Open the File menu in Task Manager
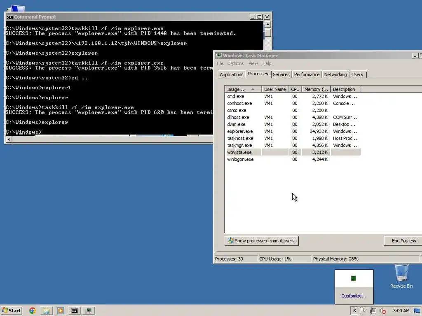This screenshot has height=316, width=422. tap(220, 63)
